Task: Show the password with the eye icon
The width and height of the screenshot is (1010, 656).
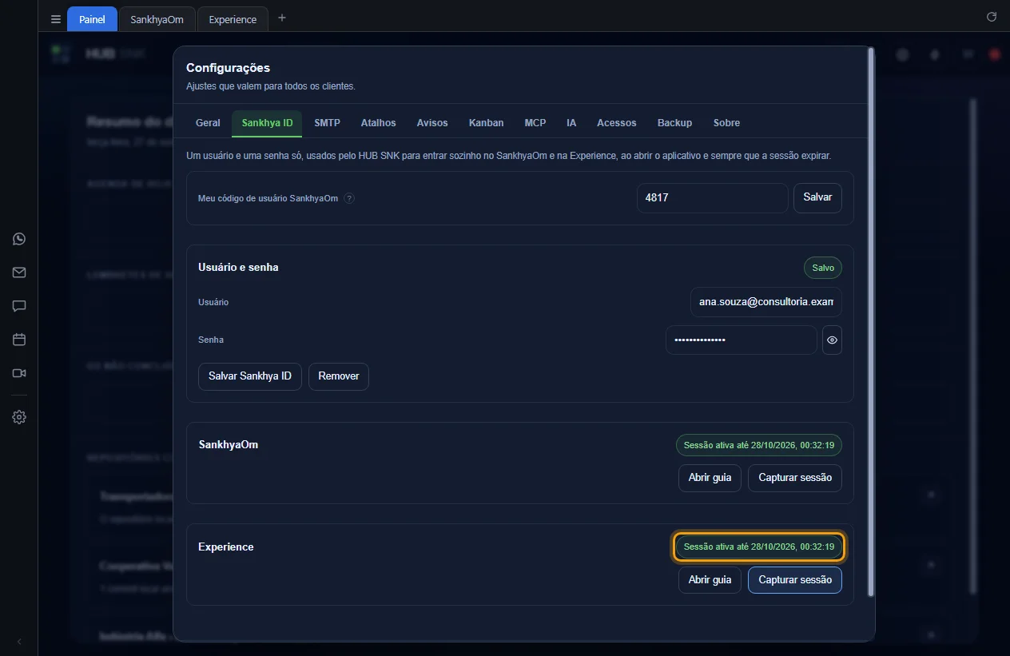Action: (x=832, y=340)
